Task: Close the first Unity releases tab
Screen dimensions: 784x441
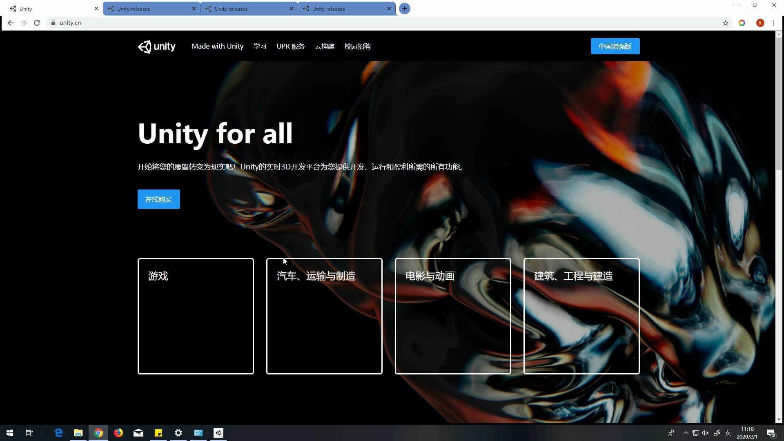Action: pos(194,9)
